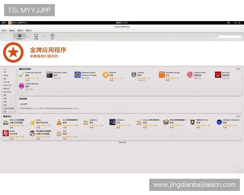244x195 pixels.
Task: Open the Ubuntu 软件中心 app menu in top bar
Action: [18, 23]
